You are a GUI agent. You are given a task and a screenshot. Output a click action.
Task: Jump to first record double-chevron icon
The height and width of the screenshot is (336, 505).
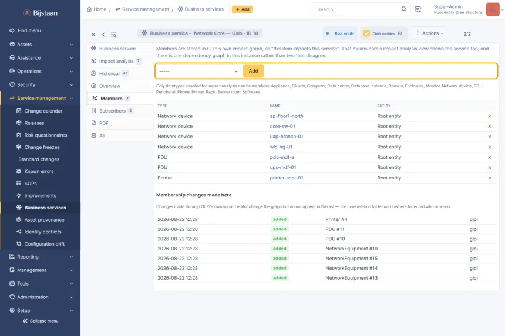pos(93,35)
